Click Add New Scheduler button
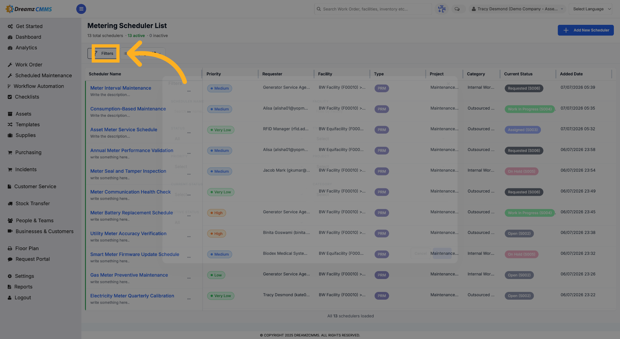Viewport: 620px width, 339px height. pyautogui.click(x=585, y=30)
